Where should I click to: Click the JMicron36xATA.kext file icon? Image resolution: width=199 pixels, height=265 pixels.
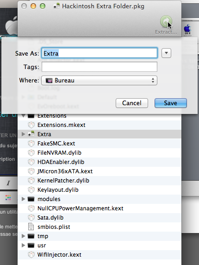click(31, 171)
